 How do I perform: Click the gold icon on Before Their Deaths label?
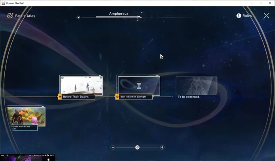60,97
